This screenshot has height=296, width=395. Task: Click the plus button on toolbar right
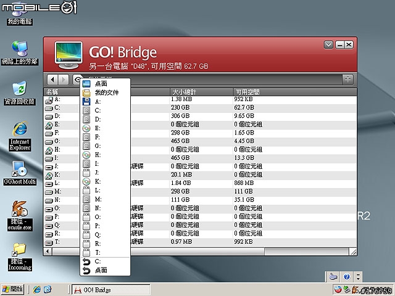(347, 80)
